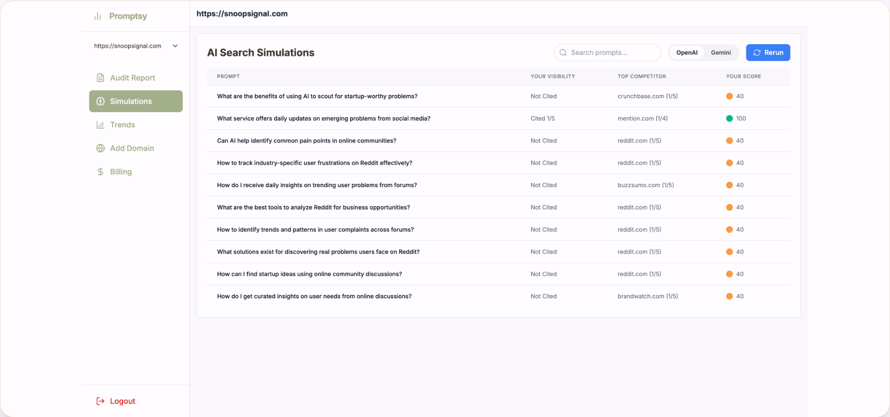Click the Promptsy brand name
This screenshot has height=417, width=890.
click(x=128, y=16)
